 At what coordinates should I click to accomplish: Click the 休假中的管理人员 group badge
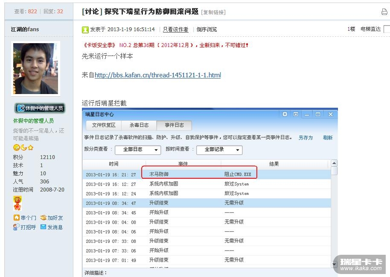click(40, 108)
